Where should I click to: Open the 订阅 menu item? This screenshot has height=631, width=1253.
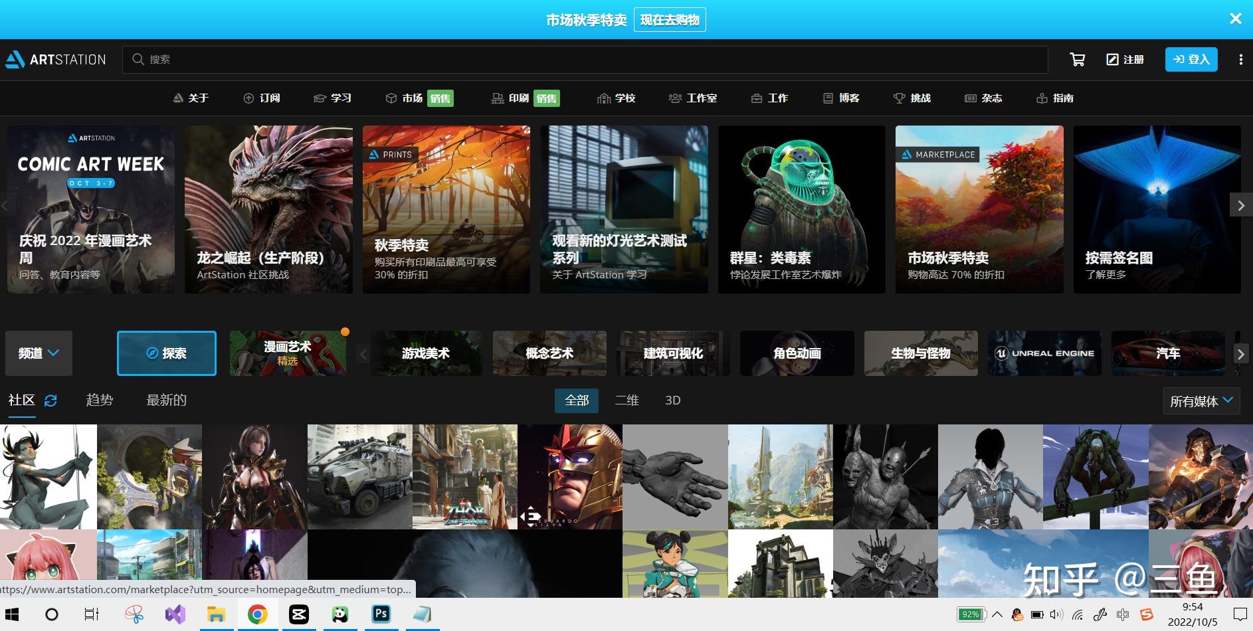coord(262,98)
